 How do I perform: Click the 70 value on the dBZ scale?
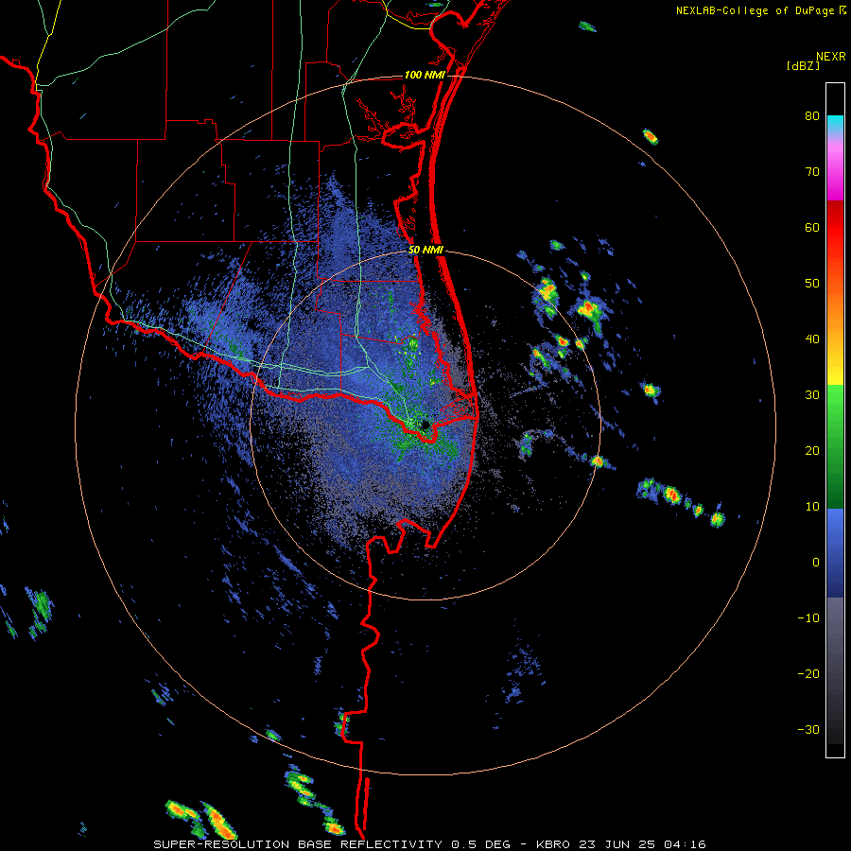point(812,172)
